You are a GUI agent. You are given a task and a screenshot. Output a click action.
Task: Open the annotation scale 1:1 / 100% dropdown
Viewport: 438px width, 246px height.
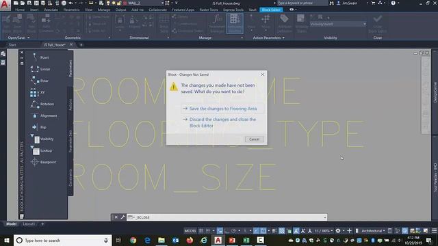[x=324, y=231]
